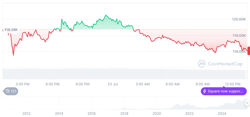Select the 9:00 AM time label

click(203, 84)
